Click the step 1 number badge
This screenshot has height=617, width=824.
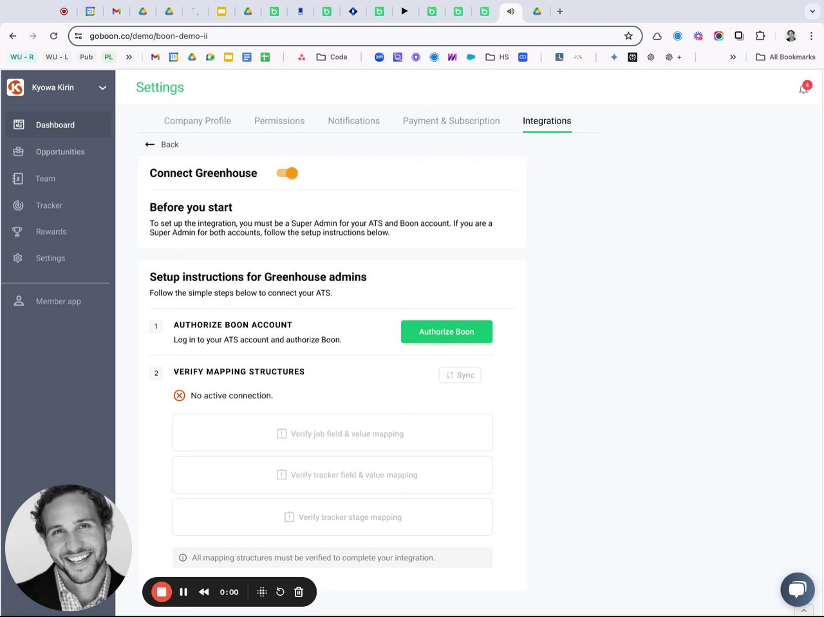click(156, 326)
